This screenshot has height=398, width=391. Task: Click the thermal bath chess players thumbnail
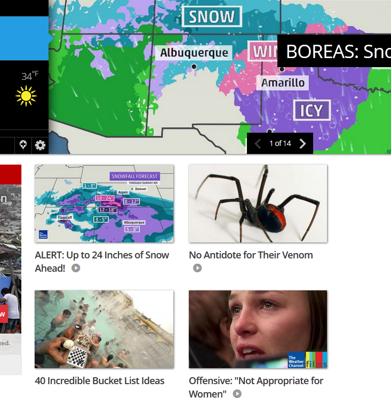pos(104,329)
